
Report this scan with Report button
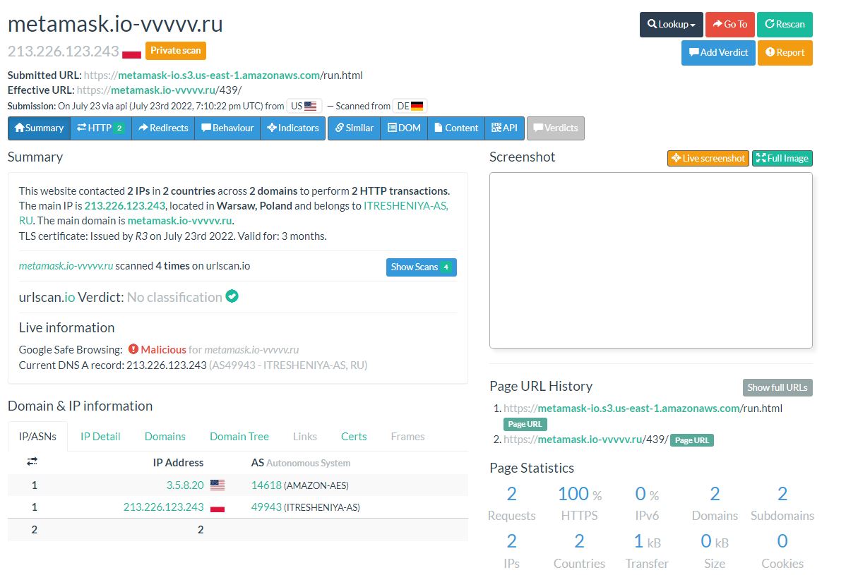click(x=785, y=53)
